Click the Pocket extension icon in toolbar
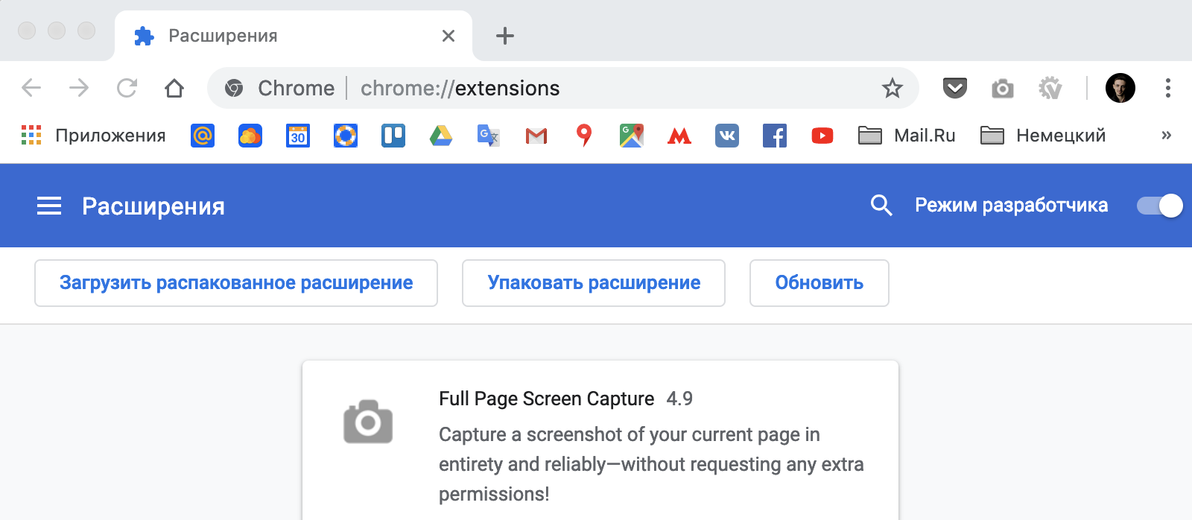 [954, 88]
